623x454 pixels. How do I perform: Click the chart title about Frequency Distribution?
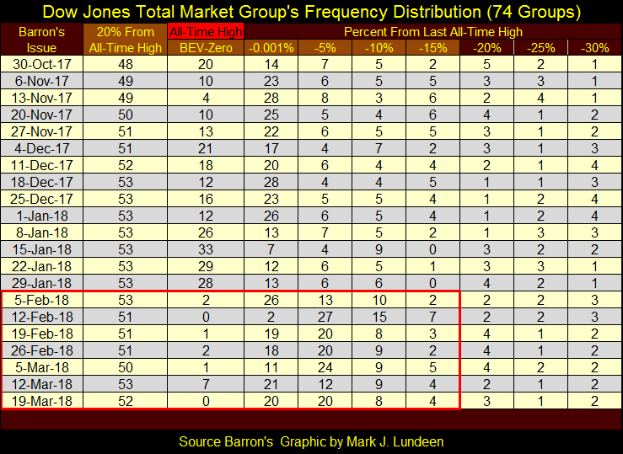click(311, 13)
